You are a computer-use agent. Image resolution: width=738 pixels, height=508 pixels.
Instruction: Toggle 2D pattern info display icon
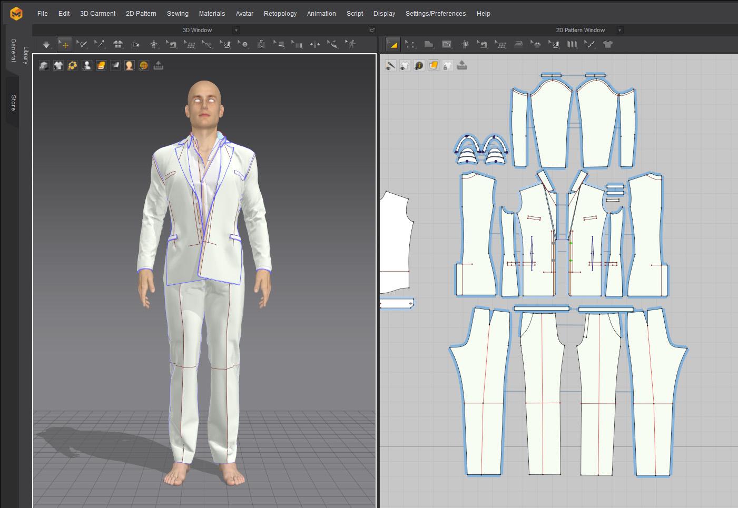[x=419, y=66]
